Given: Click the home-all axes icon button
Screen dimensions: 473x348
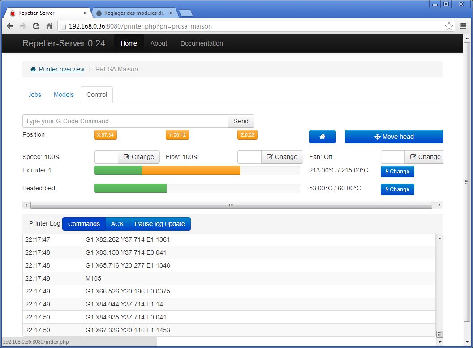Looking at the screenshot, I should click(322, 137).
